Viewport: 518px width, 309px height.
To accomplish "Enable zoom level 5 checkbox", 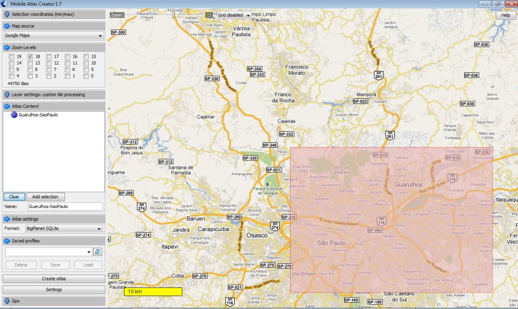I will pyautogui.click(x=86, y=69).
